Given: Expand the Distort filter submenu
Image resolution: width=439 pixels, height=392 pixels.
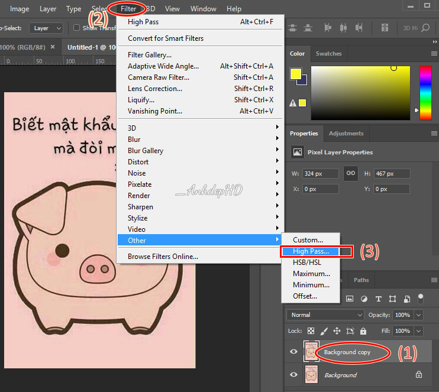Looking at the screenshot, I should (201, 162).
